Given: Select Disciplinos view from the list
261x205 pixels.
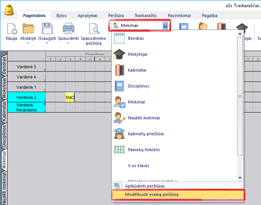Looking at the screenshot, I should tap(138, 86).
